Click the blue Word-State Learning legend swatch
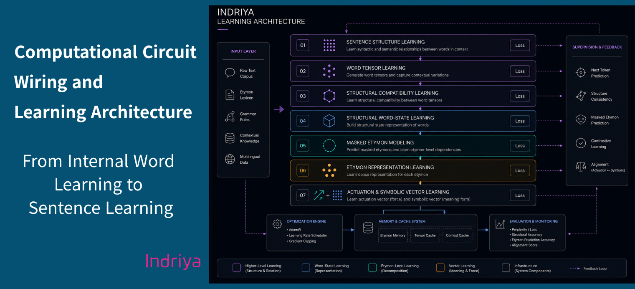 pos(306,268)
